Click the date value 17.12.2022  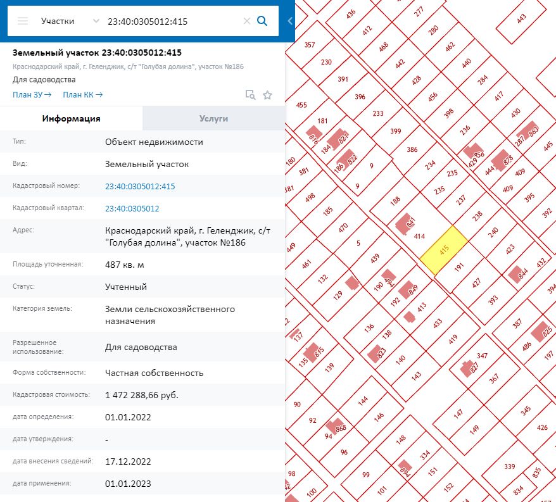[128, 461]
